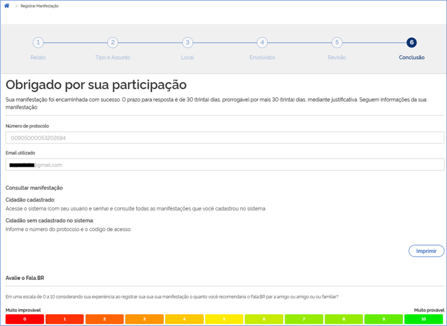Select step 1 Relato in the progress bar
The image size is (447, 326).
pyautogui.click(x=37, y=42)
